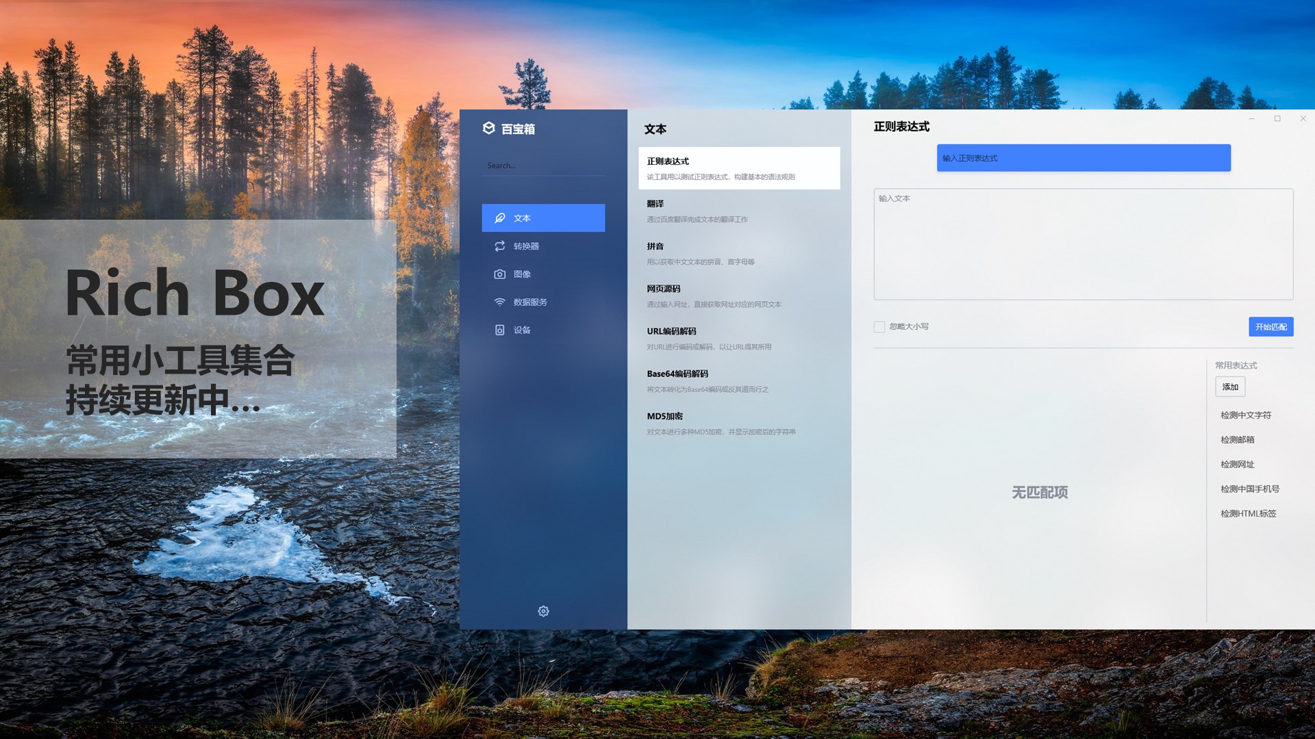Maximize the 百宝箱 window

click(1277, 118)
